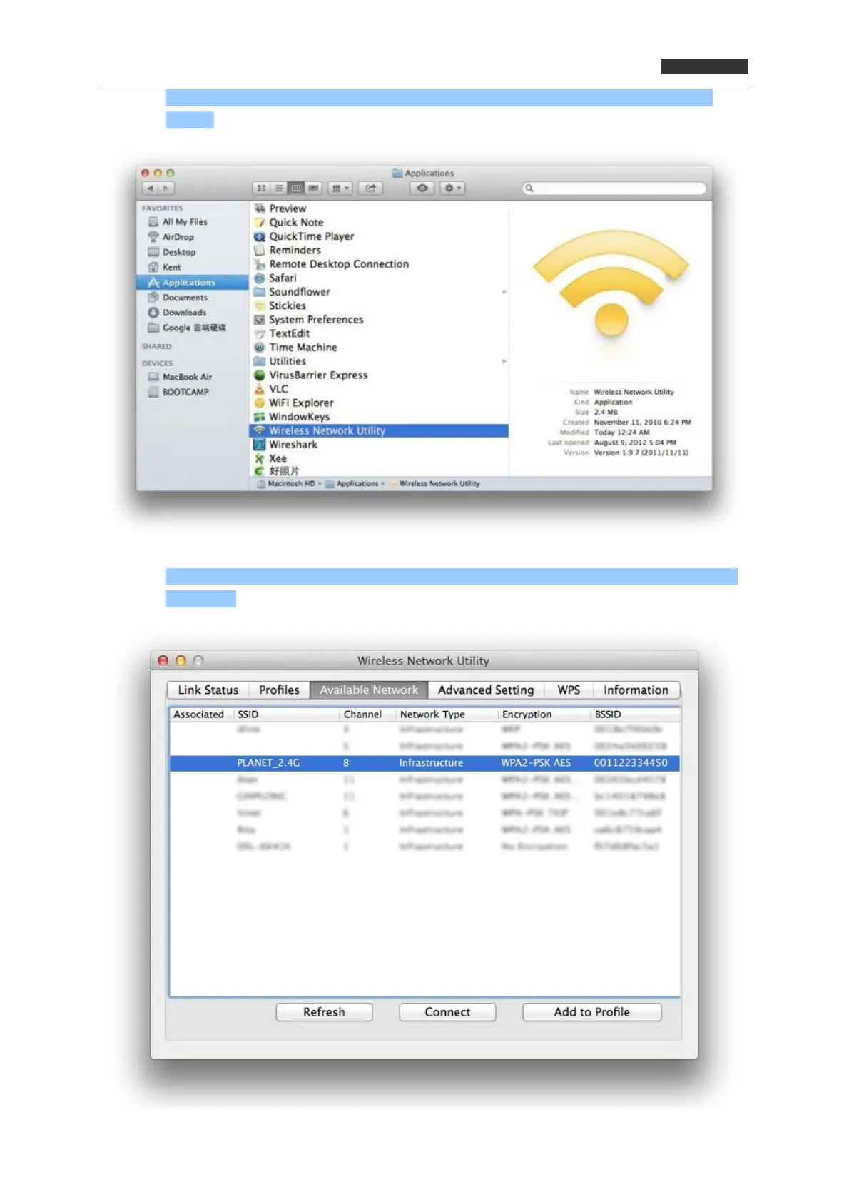The width and height of the screenshot is (849, 1202).
Task: Open the WPS tab
Action: [x=569, y=690]
